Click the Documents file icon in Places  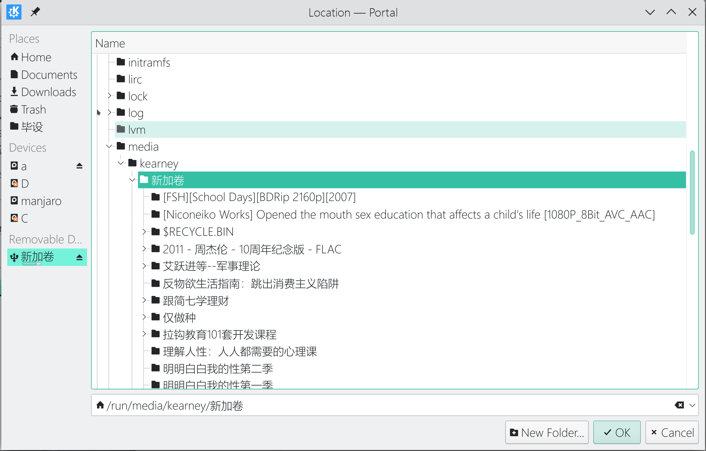(x=14, y=74)
